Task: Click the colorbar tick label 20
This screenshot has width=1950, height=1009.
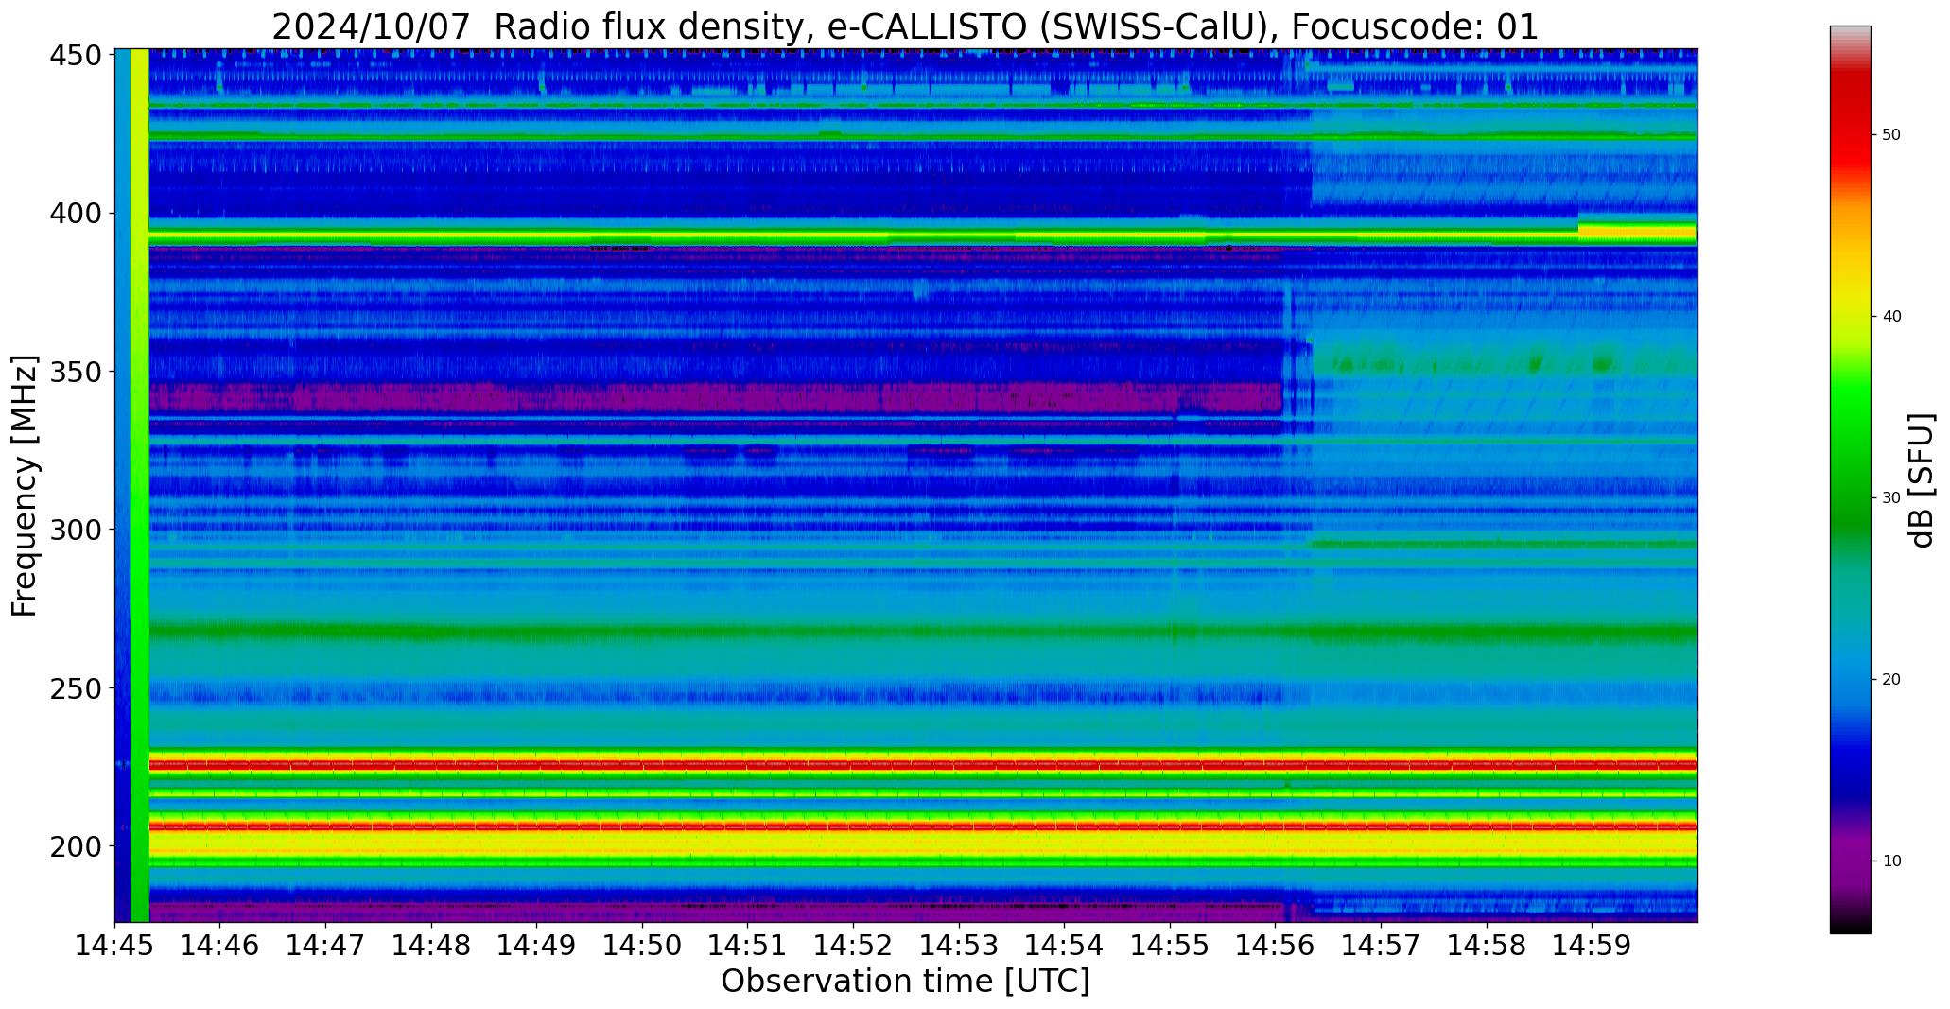Action: pos(1891,680)
